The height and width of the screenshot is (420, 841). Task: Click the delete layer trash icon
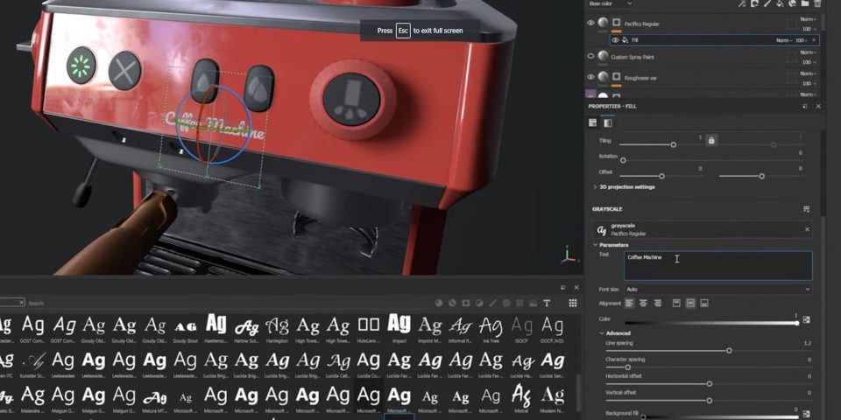(x=816, y=3)
